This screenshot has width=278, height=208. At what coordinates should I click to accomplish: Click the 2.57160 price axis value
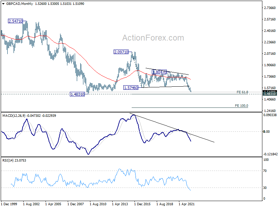click(270, 19)
